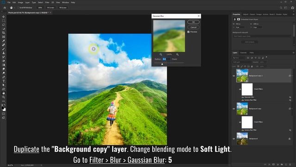The width and height of the screenshot is (296, 167).
Task: Click Cancel in Gaussian Blur dialog
Action: 193,27
